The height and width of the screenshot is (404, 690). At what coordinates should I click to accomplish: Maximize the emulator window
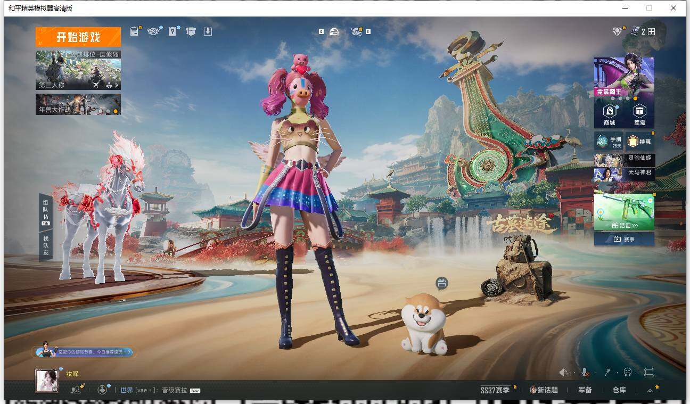pyautogui.click(x=649, y=8)
